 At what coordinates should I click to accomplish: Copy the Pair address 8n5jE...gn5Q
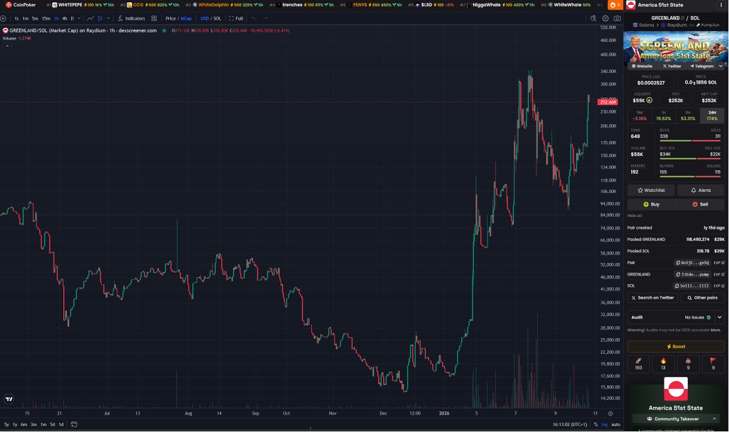point(693,262)
